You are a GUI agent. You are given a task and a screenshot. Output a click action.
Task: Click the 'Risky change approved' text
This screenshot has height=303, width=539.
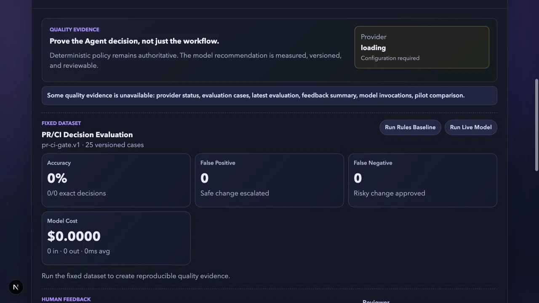click(x=390, y=193)
